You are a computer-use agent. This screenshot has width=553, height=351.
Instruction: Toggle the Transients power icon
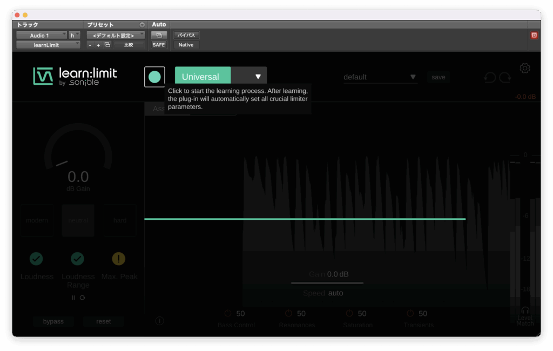[x=410, y=313]
